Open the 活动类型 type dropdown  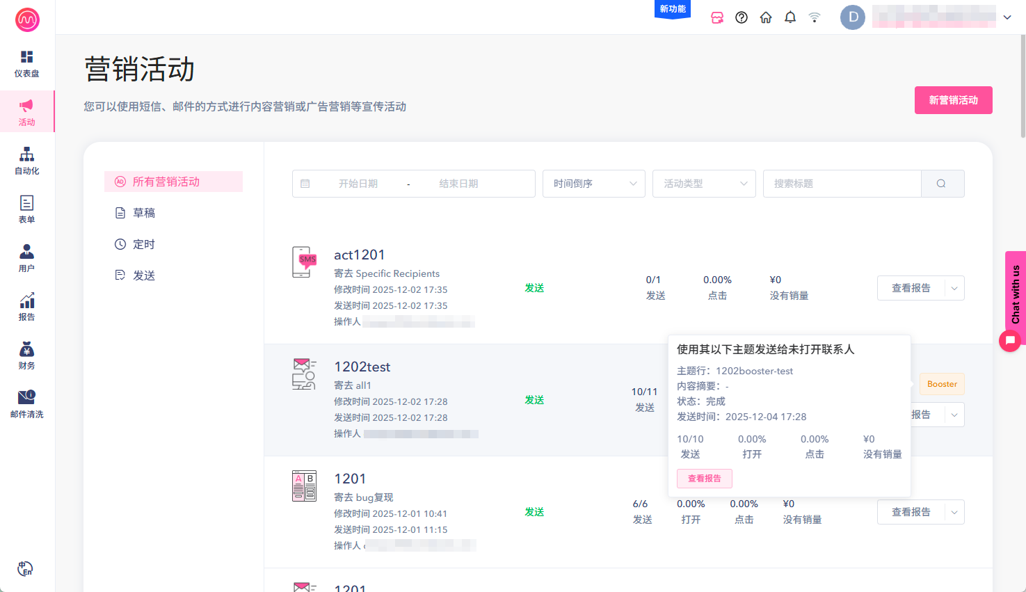coord(703,184)
